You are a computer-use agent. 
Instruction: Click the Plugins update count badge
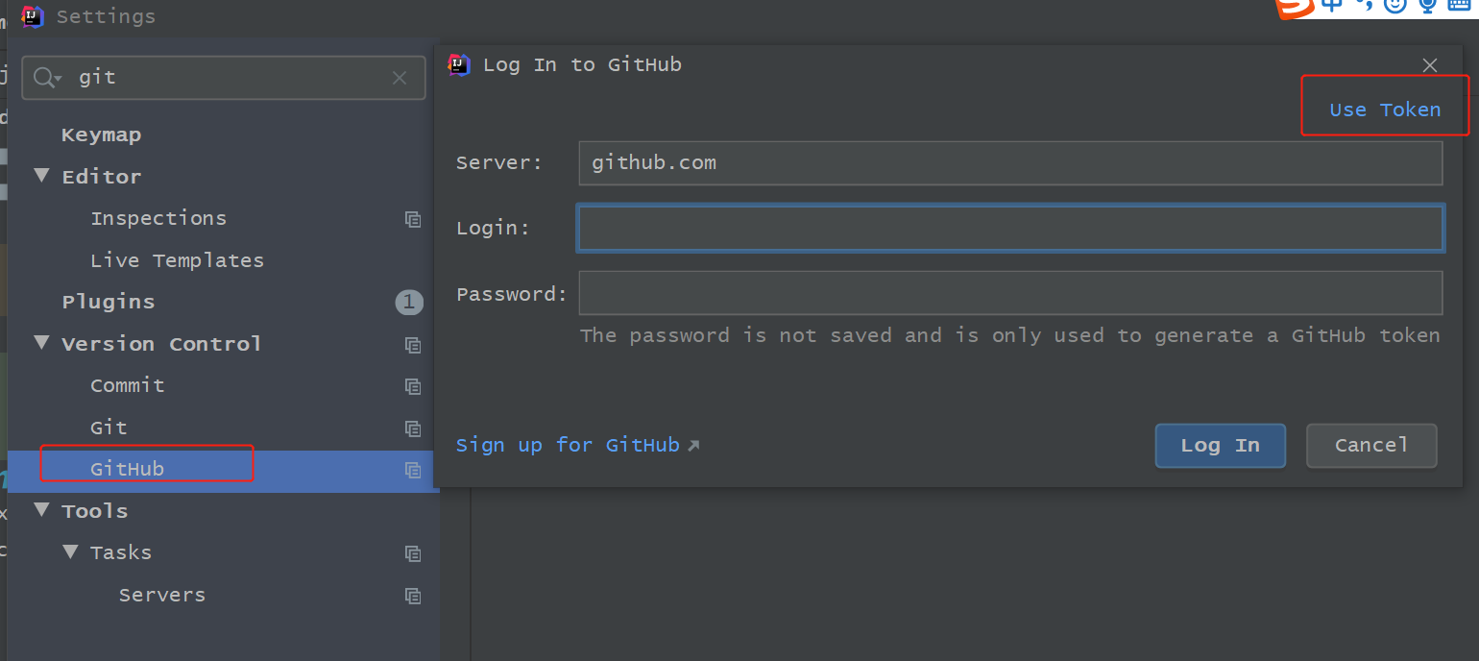pyautogui.click(x=409, y=303)
